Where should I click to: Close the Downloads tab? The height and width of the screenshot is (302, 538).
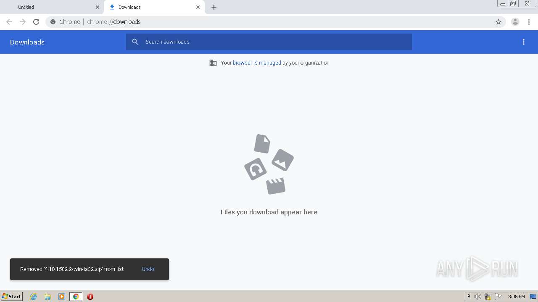click(x=198, y=7)
